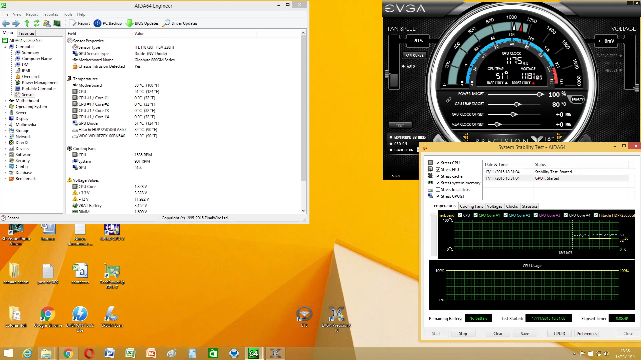Viewport: 641px width, 360px height.
Task: Click the Forward arrow in AIDA64 toolbar
Action: click(x=16, y=23)
